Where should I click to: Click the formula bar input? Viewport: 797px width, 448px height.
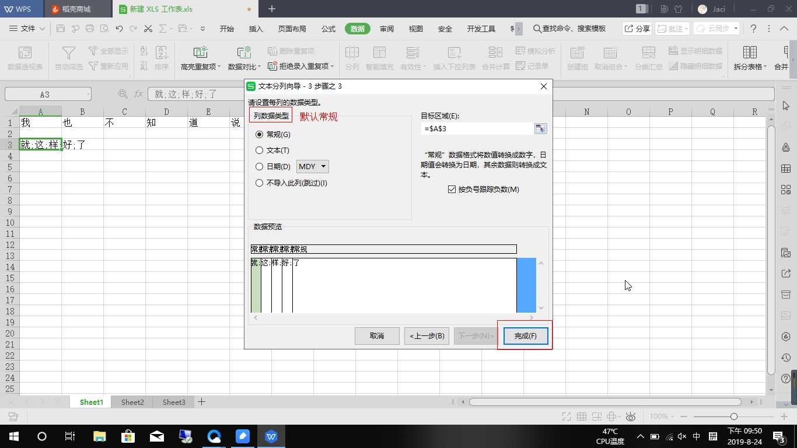[x=462, y=94]
